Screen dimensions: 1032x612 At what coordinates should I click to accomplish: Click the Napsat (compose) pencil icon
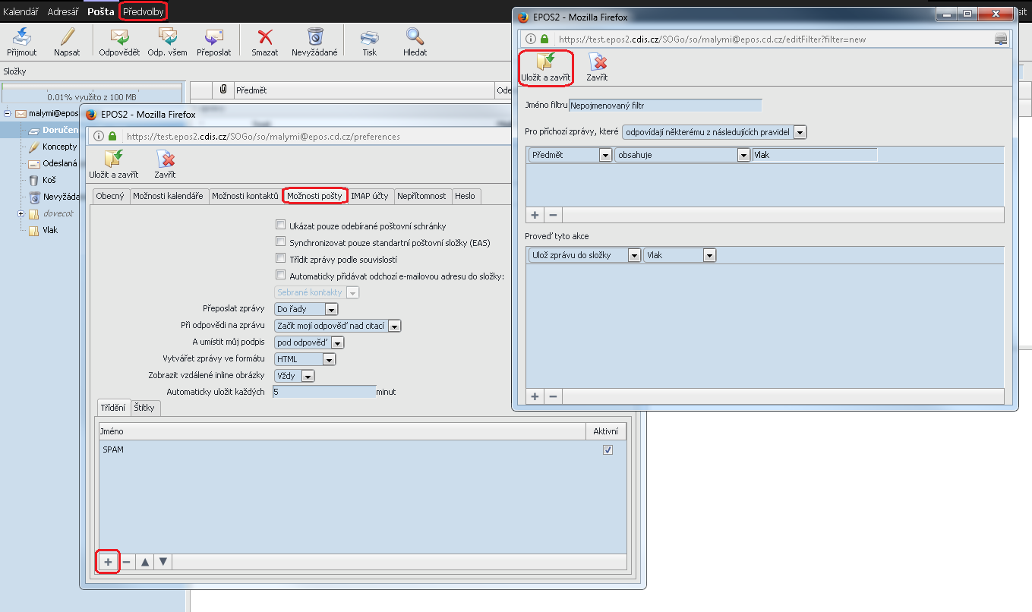pyautogui.click(x=67, y=36)
